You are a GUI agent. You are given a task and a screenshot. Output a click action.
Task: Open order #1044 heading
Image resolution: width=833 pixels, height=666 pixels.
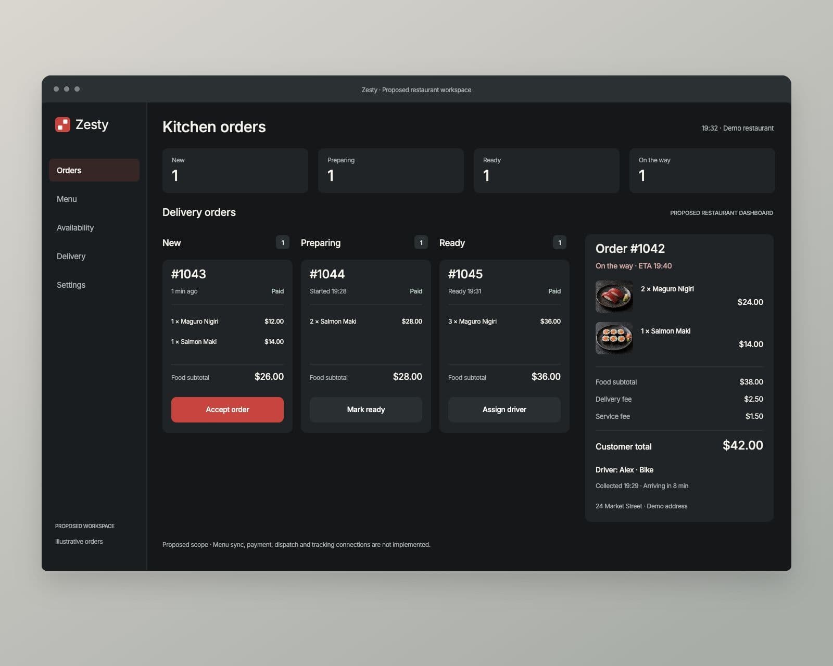click(x=327, y=274)
